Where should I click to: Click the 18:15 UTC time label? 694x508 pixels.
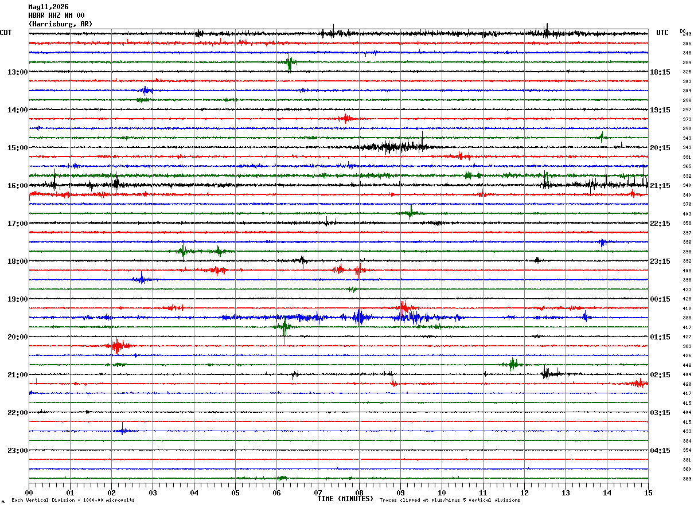point(660,72)
